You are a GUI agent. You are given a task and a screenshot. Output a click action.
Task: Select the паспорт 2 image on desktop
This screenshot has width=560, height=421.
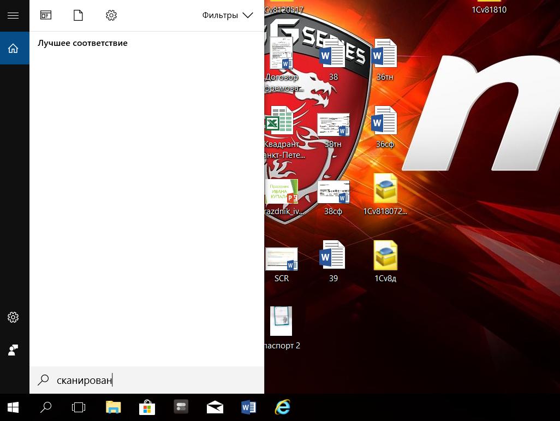click(x=282, y=328)
